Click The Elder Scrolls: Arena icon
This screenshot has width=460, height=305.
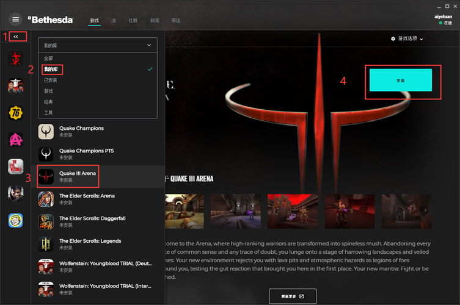tap(46, 199)
